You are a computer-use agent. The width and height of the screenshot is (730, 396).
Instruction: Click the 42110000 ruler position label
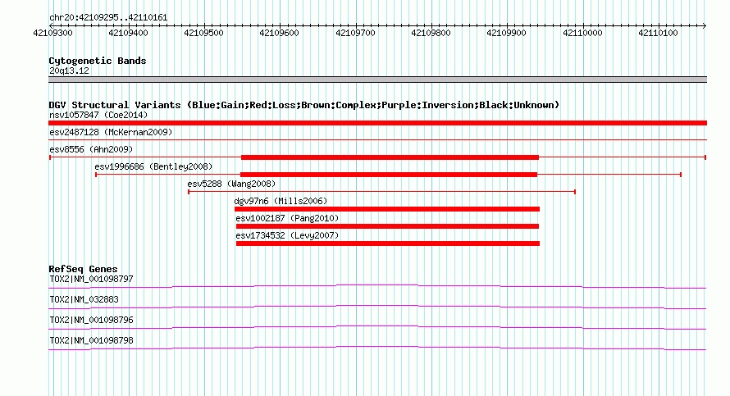(582, 33)
